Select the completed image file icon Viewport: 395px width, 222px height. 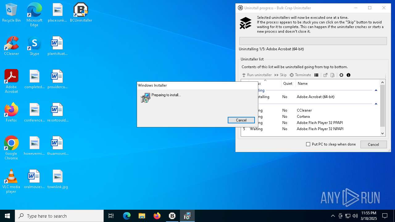pyautogui.click(x=34, y=80)
